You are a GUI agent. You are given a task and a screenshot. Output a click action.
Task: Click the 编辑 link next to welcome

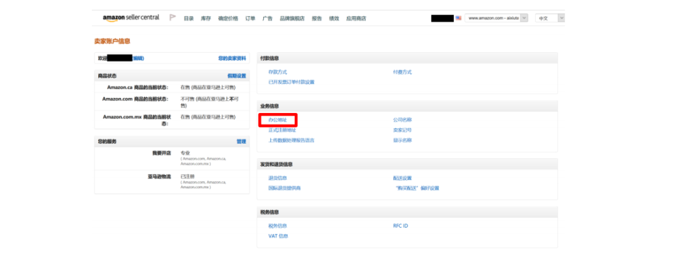[x=138, y=58]
